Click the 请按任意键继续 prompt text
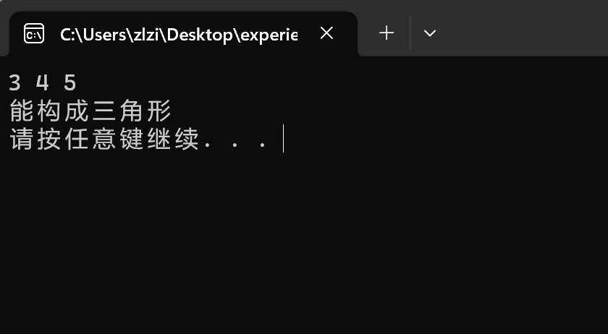608x334 pixels. [x=104, y=139]
